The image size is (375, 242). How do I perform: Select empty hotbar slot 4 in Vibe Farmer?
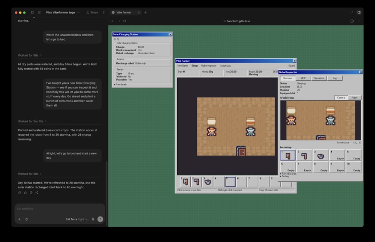point(219,182)
